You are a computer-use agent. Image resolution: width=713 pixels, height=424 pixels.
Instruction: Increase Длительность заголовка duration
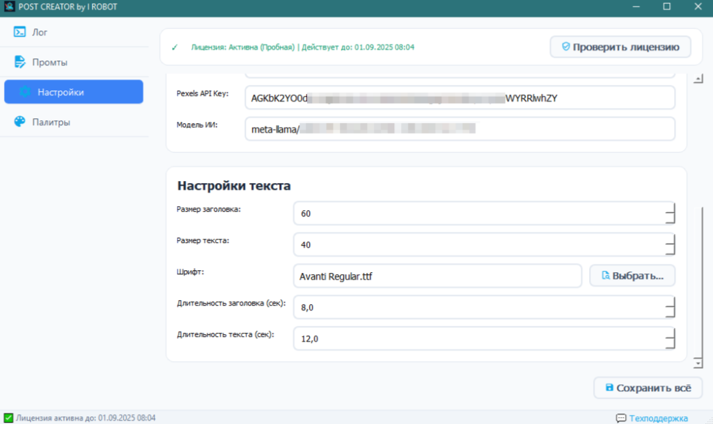[x=670, y=301]
